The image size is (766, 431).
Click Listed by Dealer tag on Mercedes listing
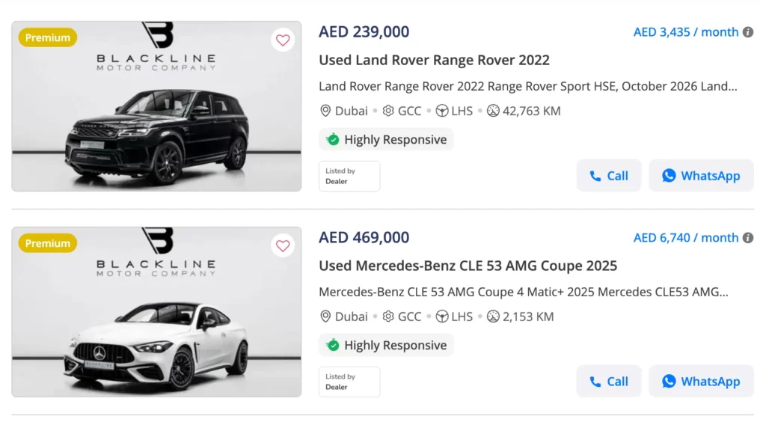(349, 382)
